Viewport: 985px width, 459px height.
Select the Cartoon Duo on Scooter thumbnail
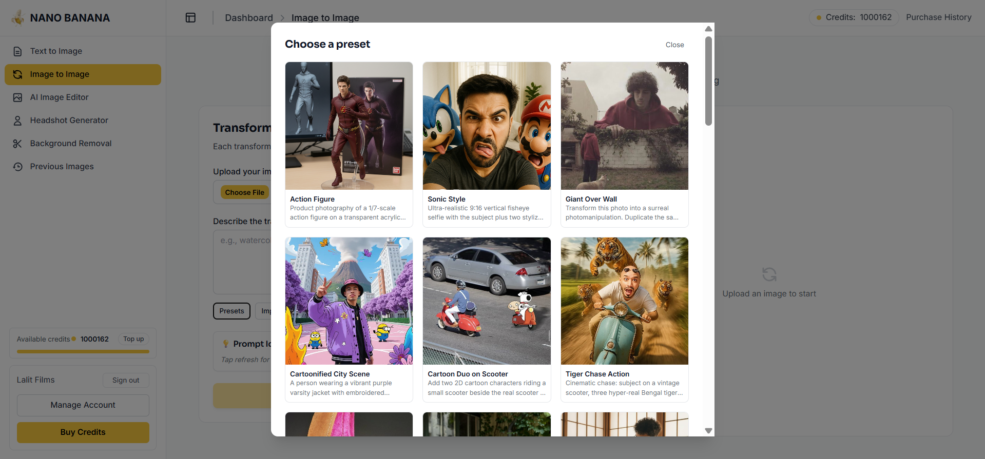click(487, 301)
